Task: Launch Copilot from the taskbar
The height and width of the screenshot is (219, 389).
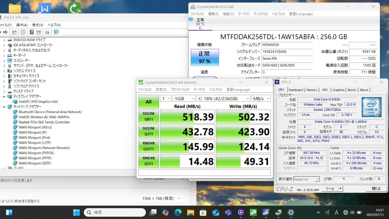Action: pos(166,212)
